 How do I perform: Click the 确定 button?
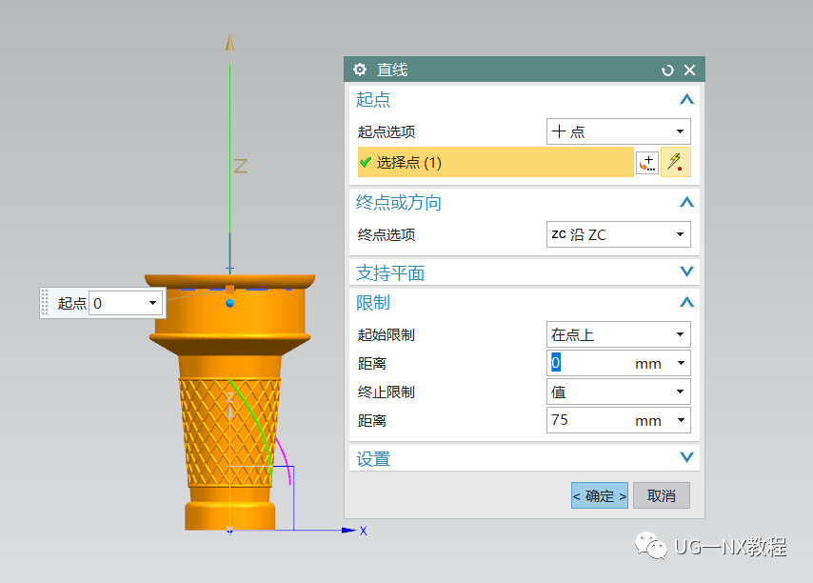pos(600,496)
